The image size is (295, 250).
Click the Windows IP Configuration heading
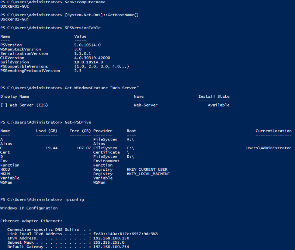click(x=29, y=208)
